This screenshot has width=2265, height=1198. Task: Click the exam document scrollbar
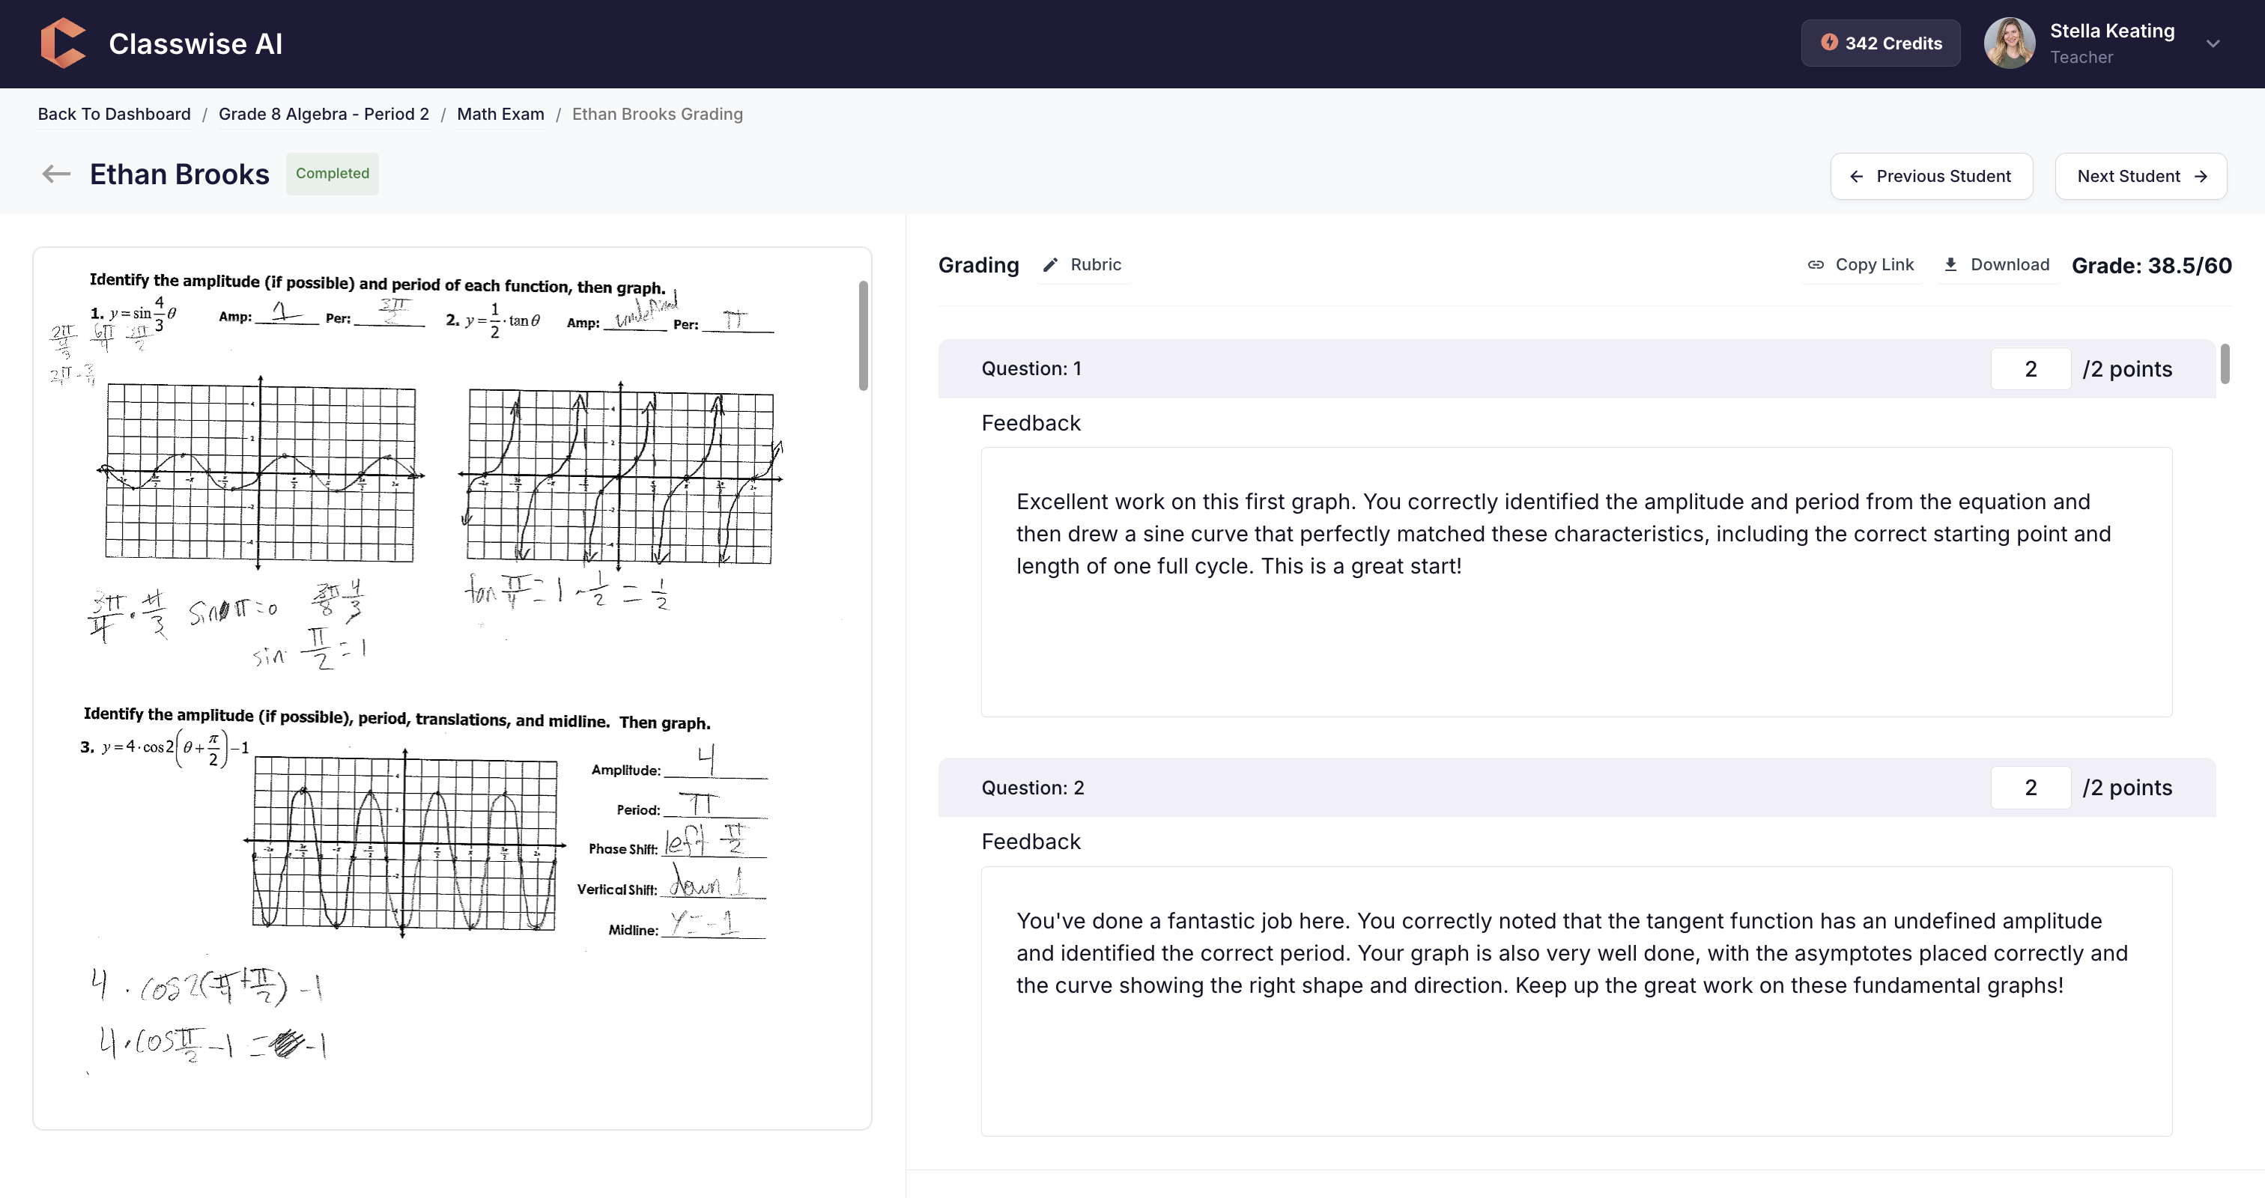coord(864,335)
